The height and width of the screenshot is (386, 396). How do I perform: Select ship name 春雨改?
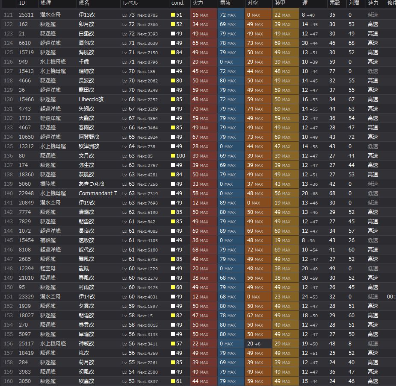[x=86, y=128]
